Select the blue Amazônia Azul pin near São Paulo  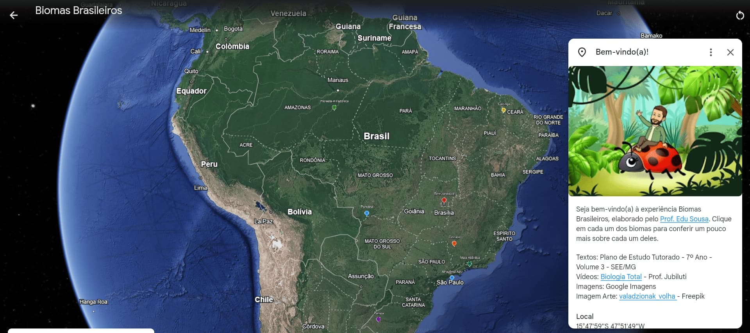coord(452,278)
